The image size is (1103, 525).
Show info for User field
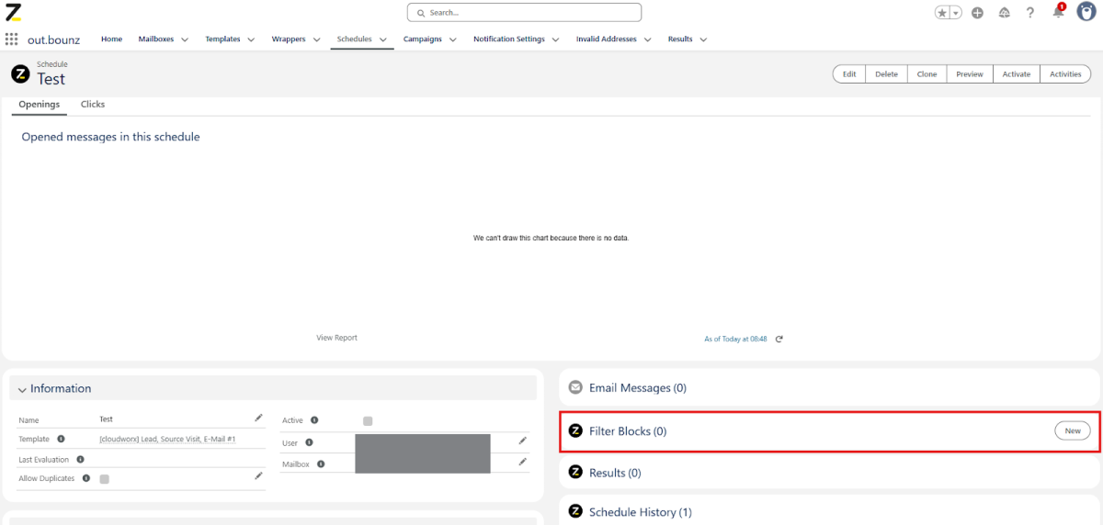[308, 442]
